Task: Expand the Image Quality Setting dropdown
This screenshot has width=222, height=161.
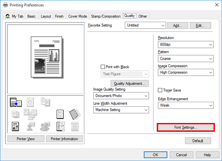Action: click(121, 96)
